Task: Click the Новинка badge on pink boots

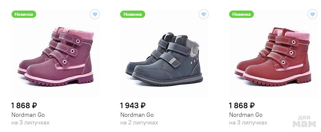Action: [24, 14]
